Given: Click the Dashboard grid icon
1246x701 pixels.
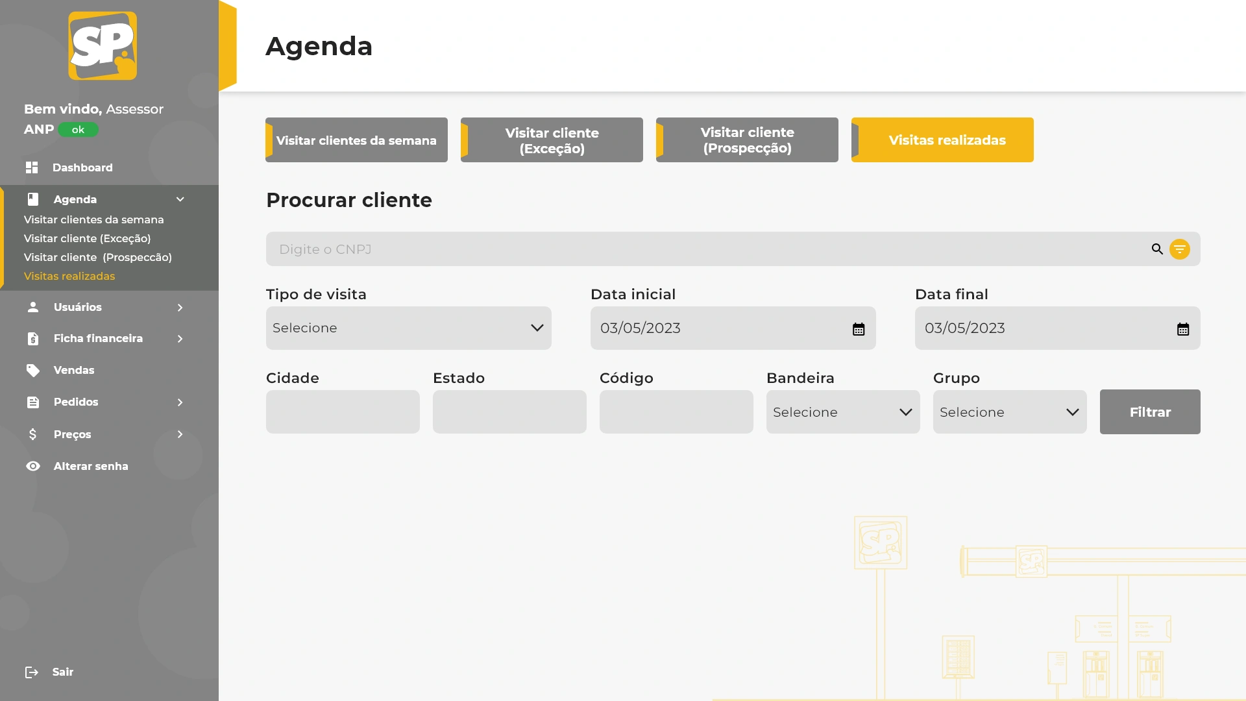Looking at the screenshot, I should tap(32, 167).
